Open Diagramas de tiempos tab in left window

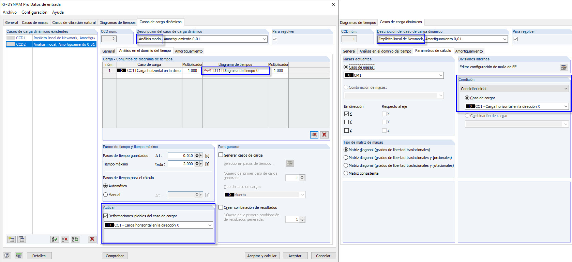click(118, 23)
